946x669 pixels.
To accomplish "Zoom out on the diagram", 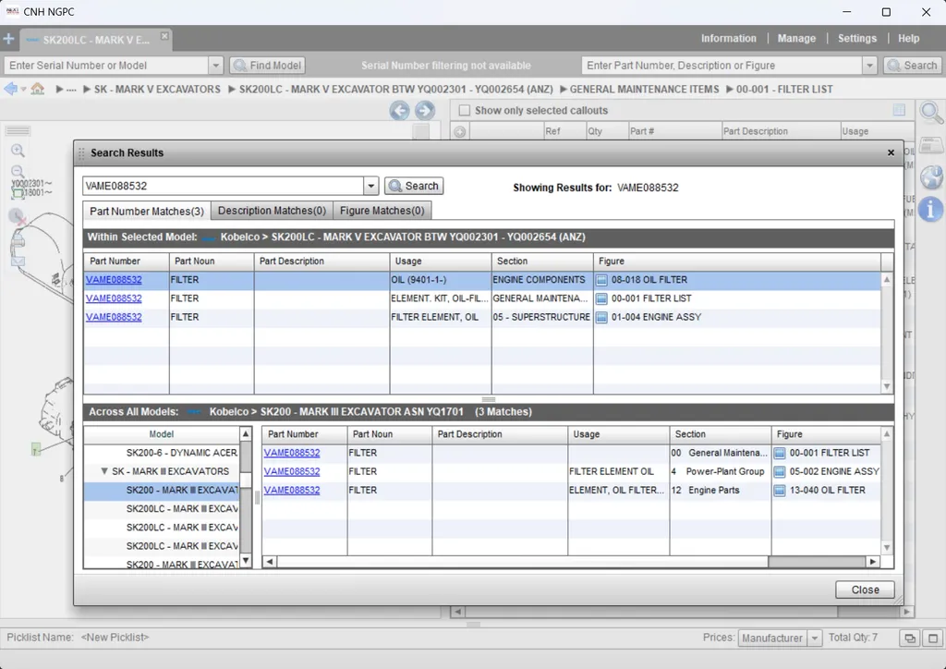I will pos(18,171).
